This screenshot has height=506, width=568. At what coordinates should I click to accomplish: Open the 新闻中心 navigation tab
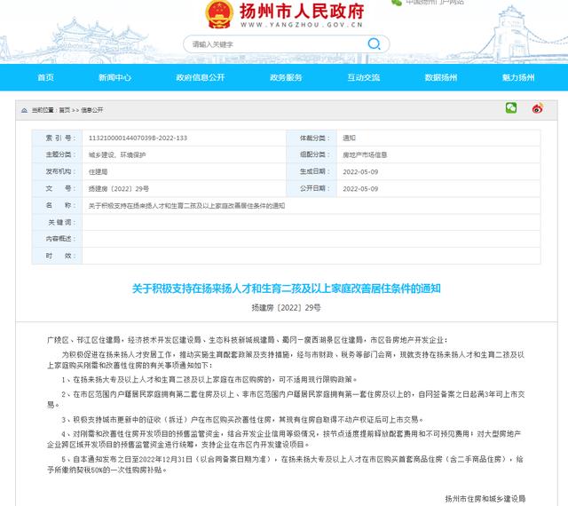[114, 77]
